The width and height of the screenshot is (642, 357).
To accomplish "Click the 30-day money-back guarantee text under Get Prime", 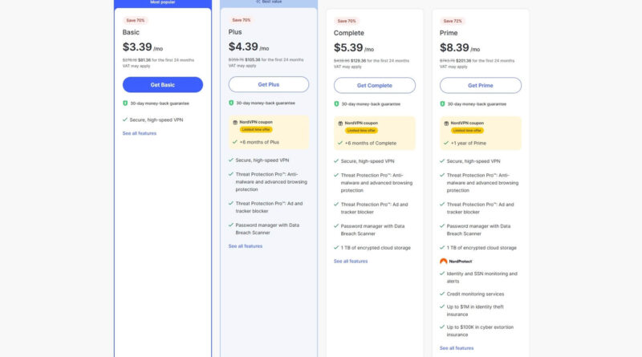I will (x=477, y=104).
